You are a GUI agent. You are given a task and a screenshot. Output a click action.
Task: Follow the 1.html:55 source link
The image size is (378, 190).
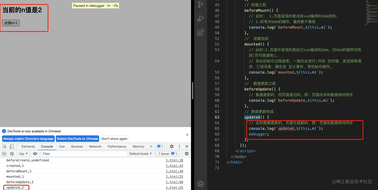click(x=174, y=177)
